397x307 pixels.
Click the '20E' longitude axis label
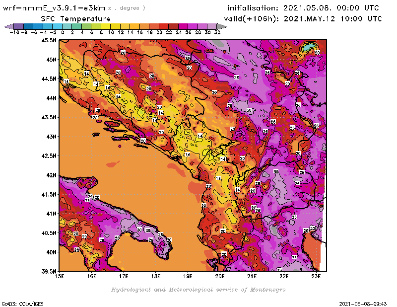click(x=220, y=276)
